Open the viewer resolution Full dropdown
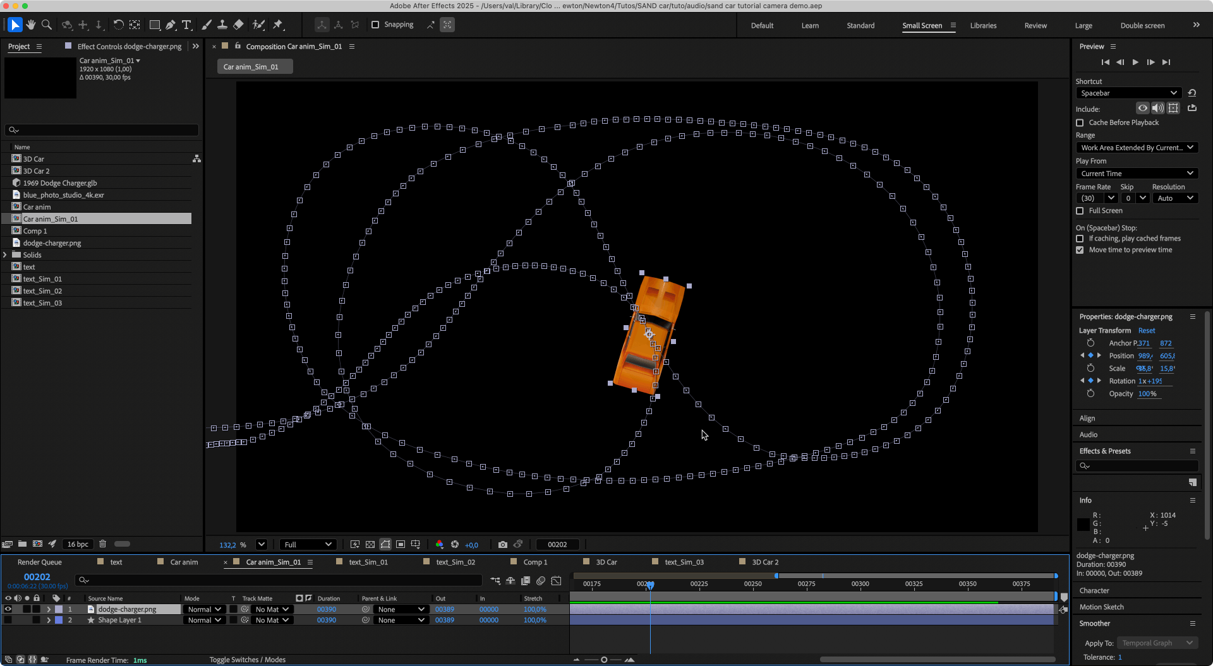Screen dimensions: 1213x666 (x=308, y=545)
